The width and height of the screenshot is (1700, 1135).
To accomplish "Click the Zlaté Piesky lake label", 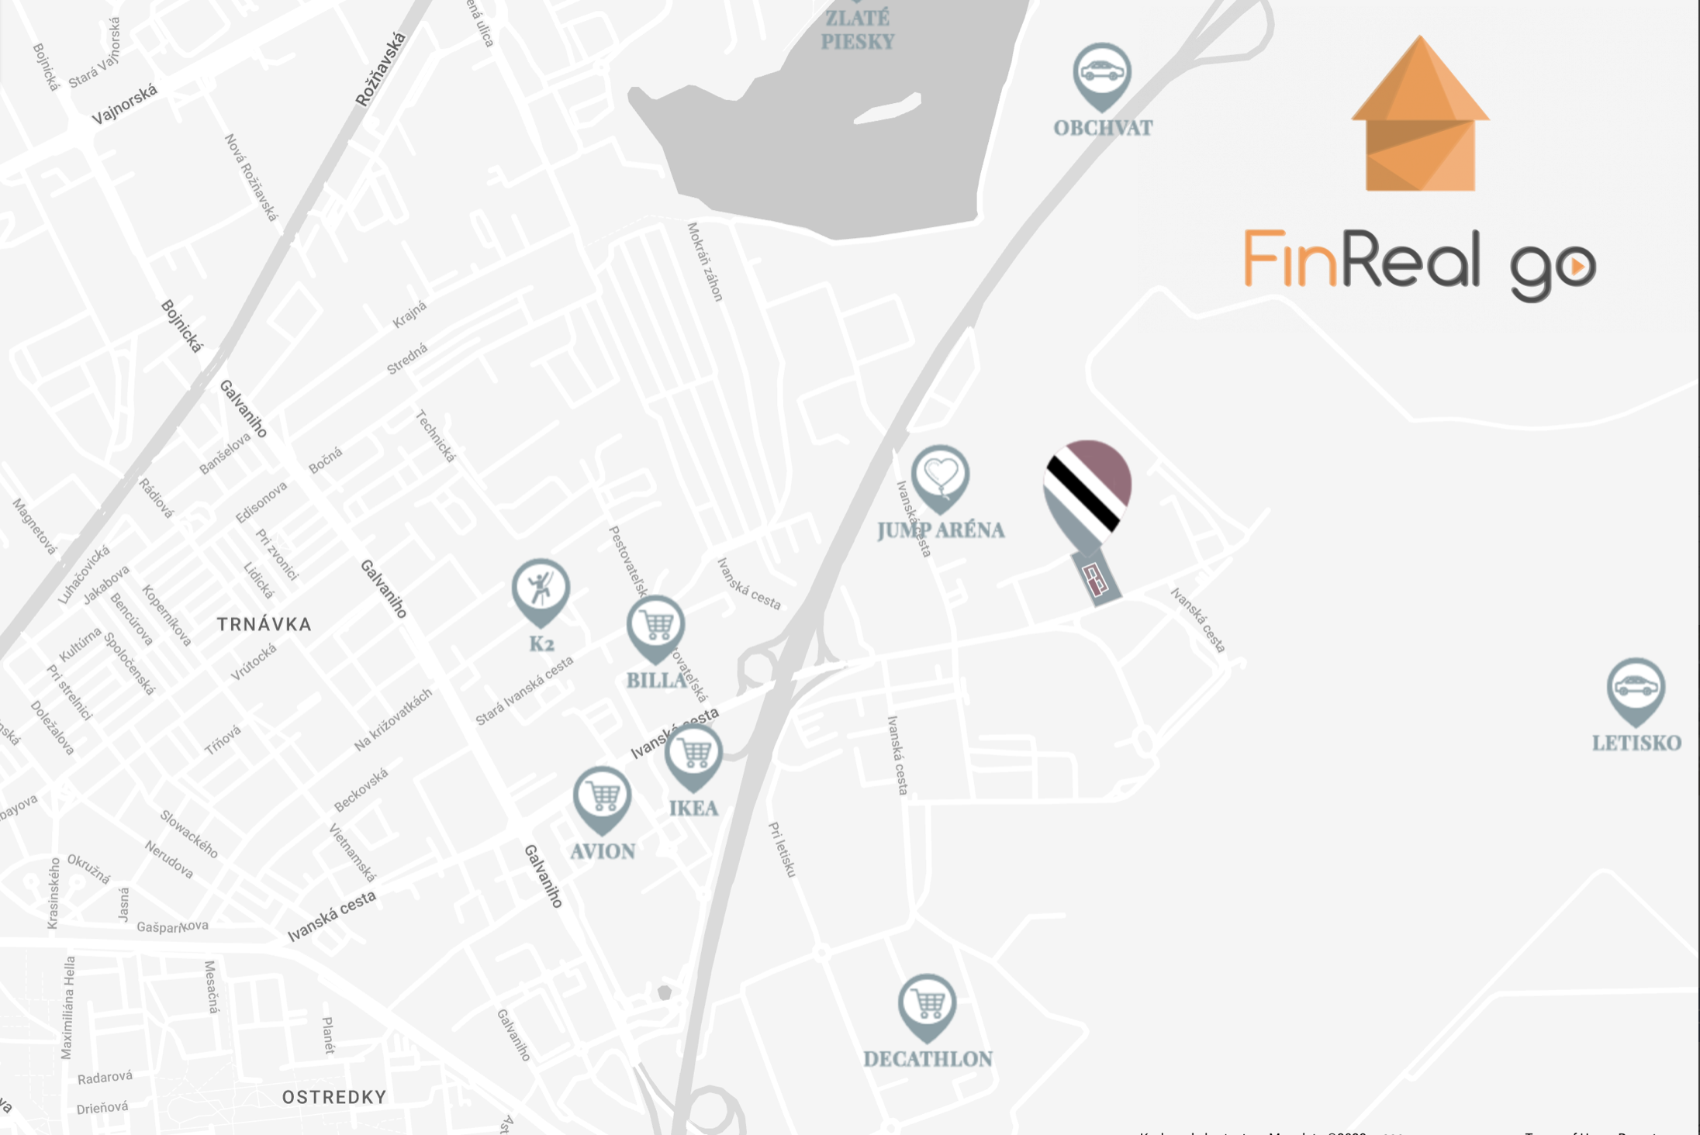I will (x=858, y=29).
